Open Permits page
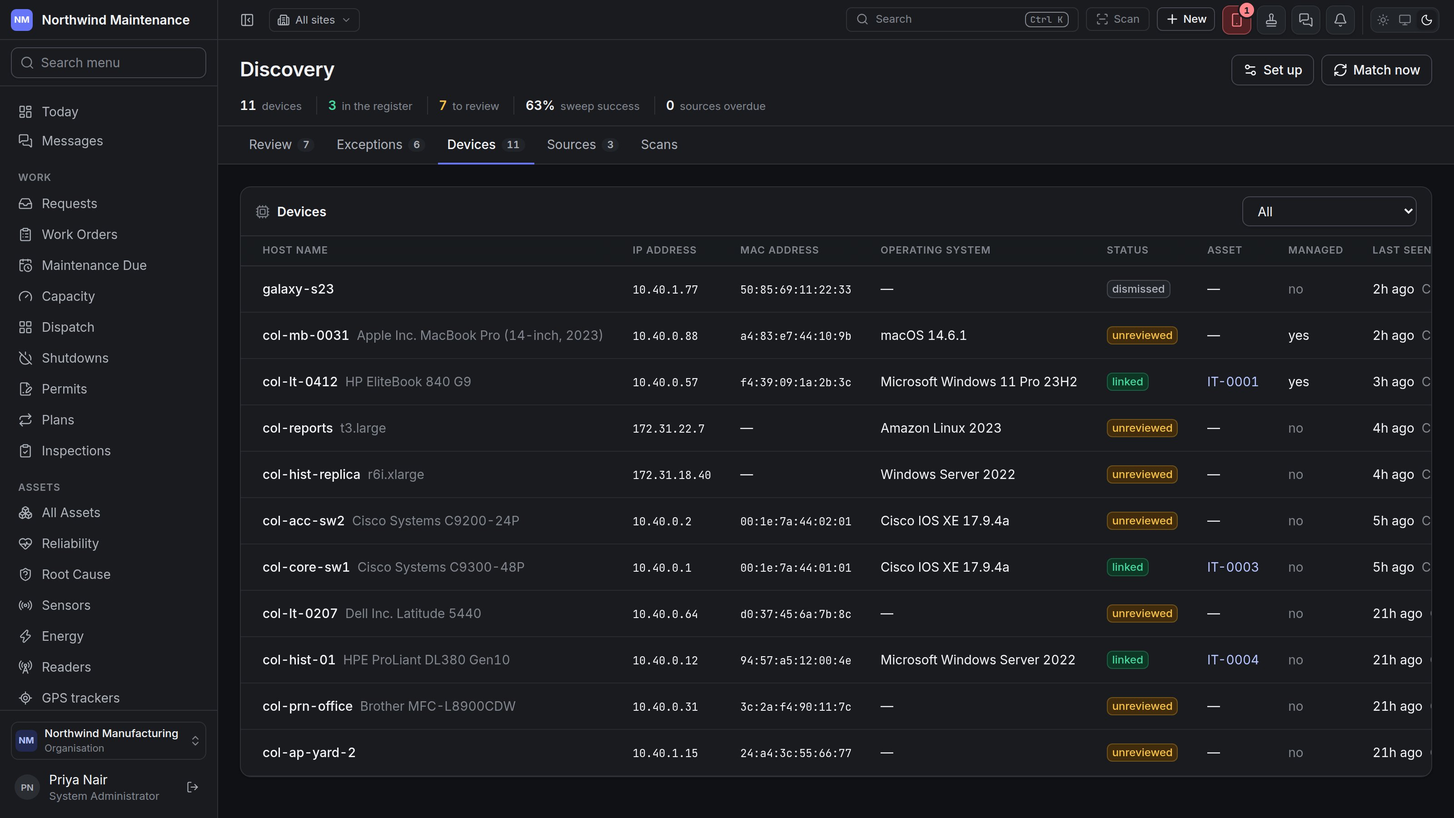The image size is (1454, 818). pyautogui.click(x=109, y=389)
